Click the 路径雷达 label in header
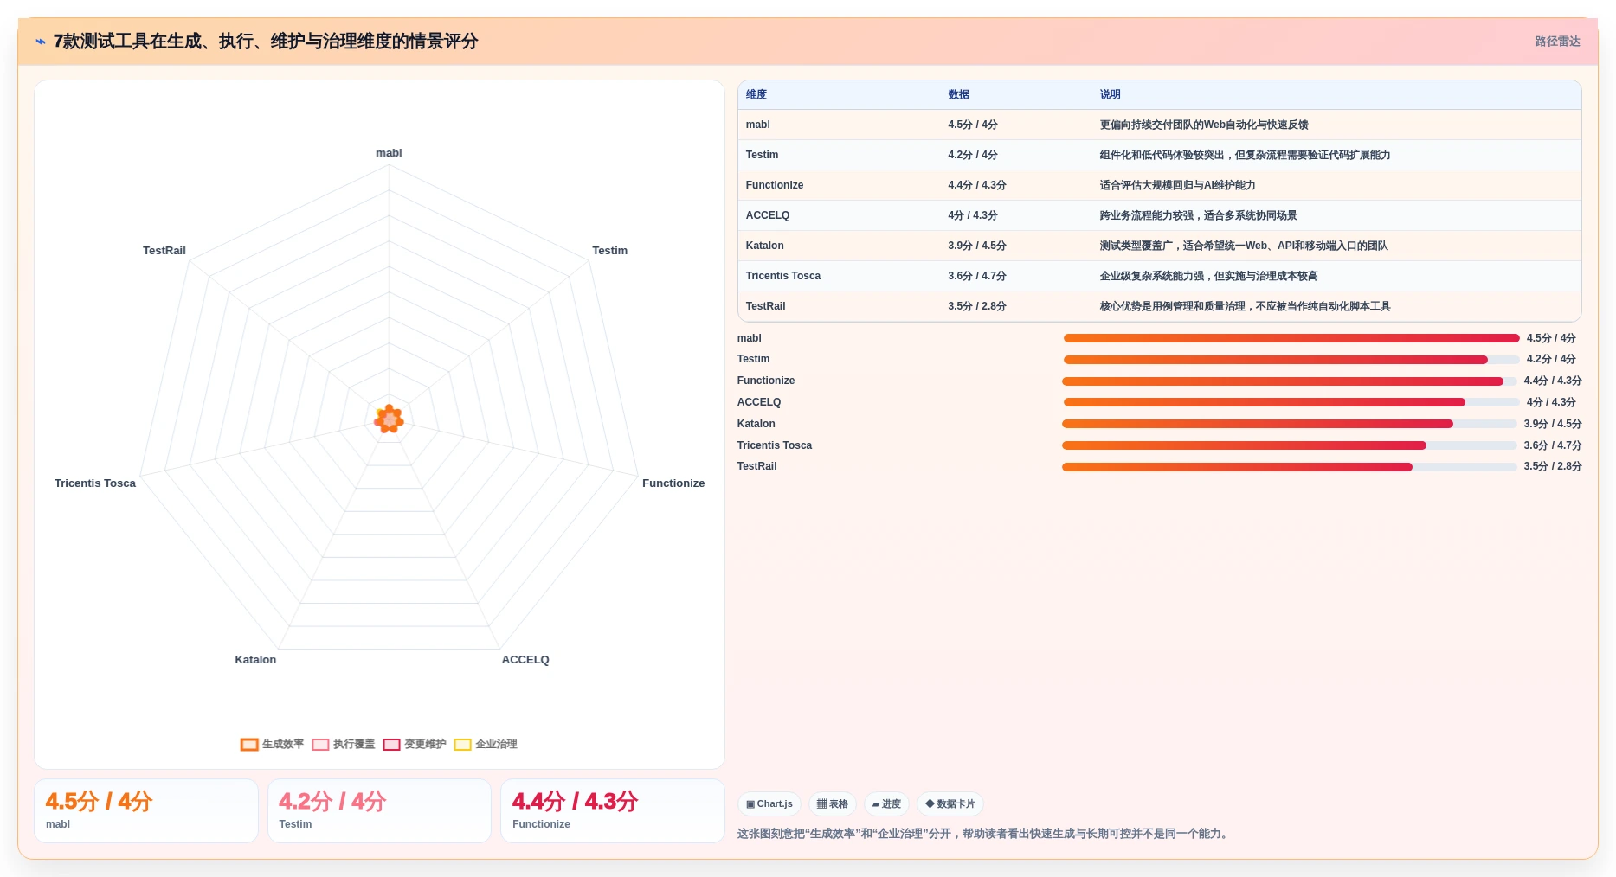Viewport: 1616px width, 877px height. click(x=1557, y=42)
